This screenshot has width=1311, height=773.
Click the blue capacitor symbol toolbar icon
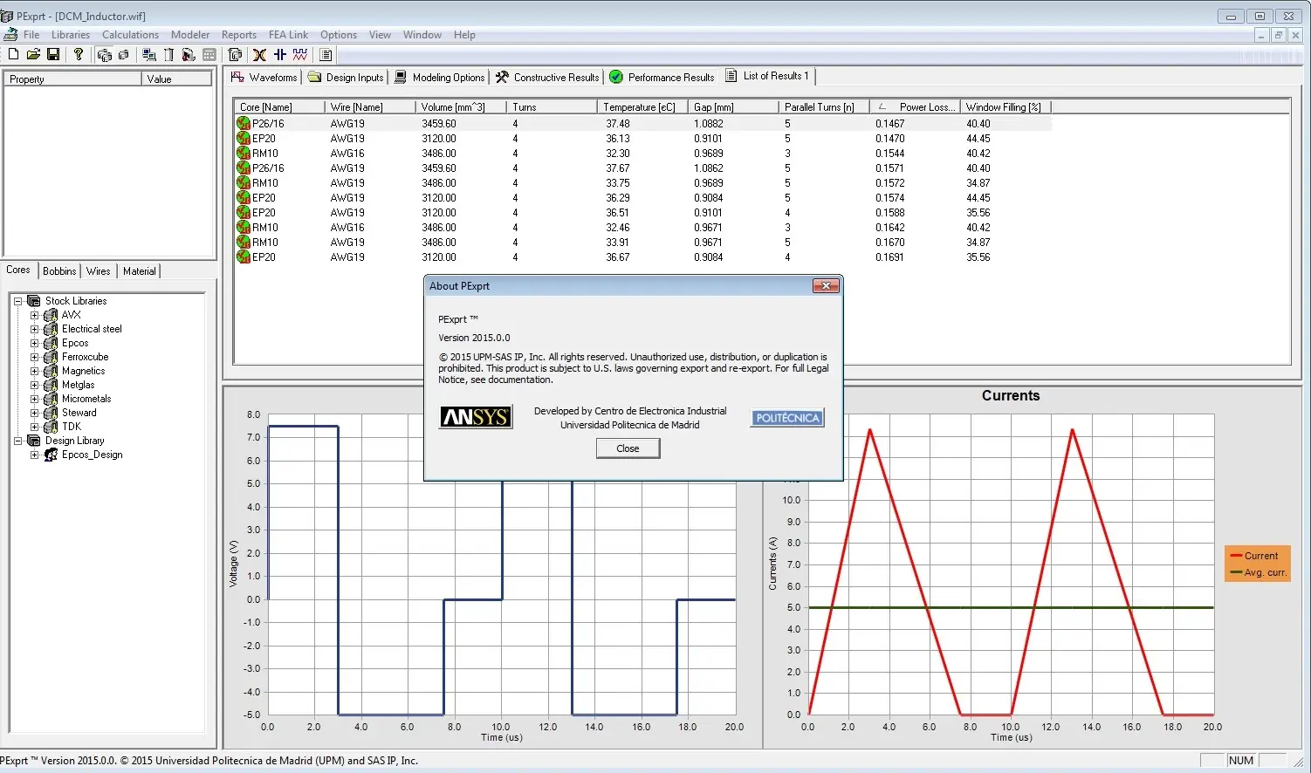pyautogui.click(x=279, y=54)
